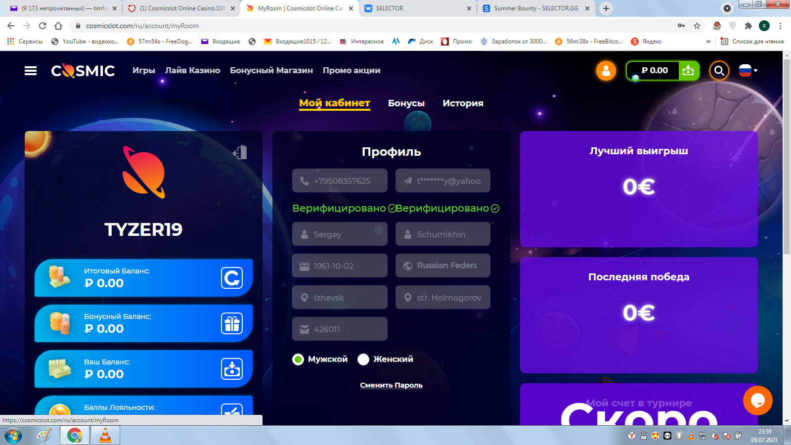
Task: Expand the hidden bookmarks overflow chevron
Action: 708,42
